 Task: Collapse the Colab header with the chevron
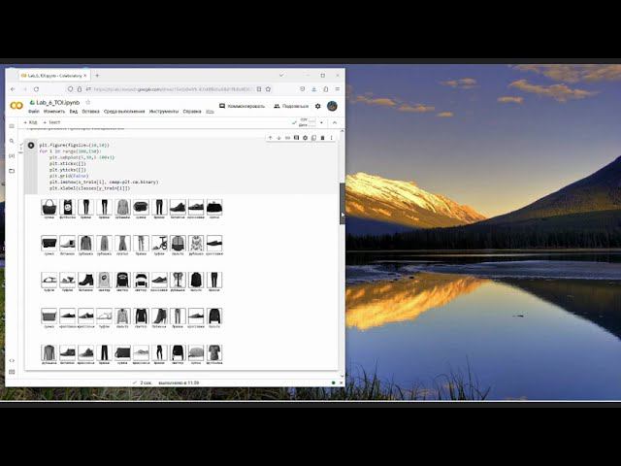(335, 122)
